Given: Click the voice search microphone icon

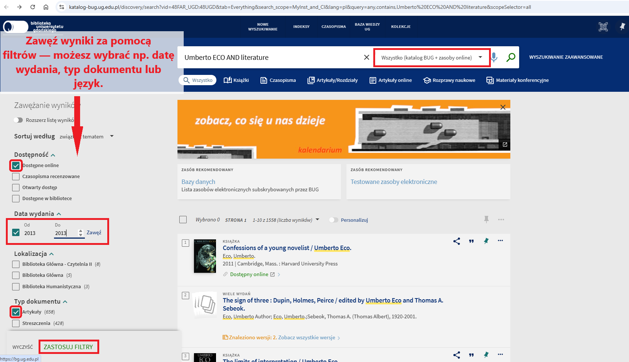Looking at the screenshot, I should (494, 57).
